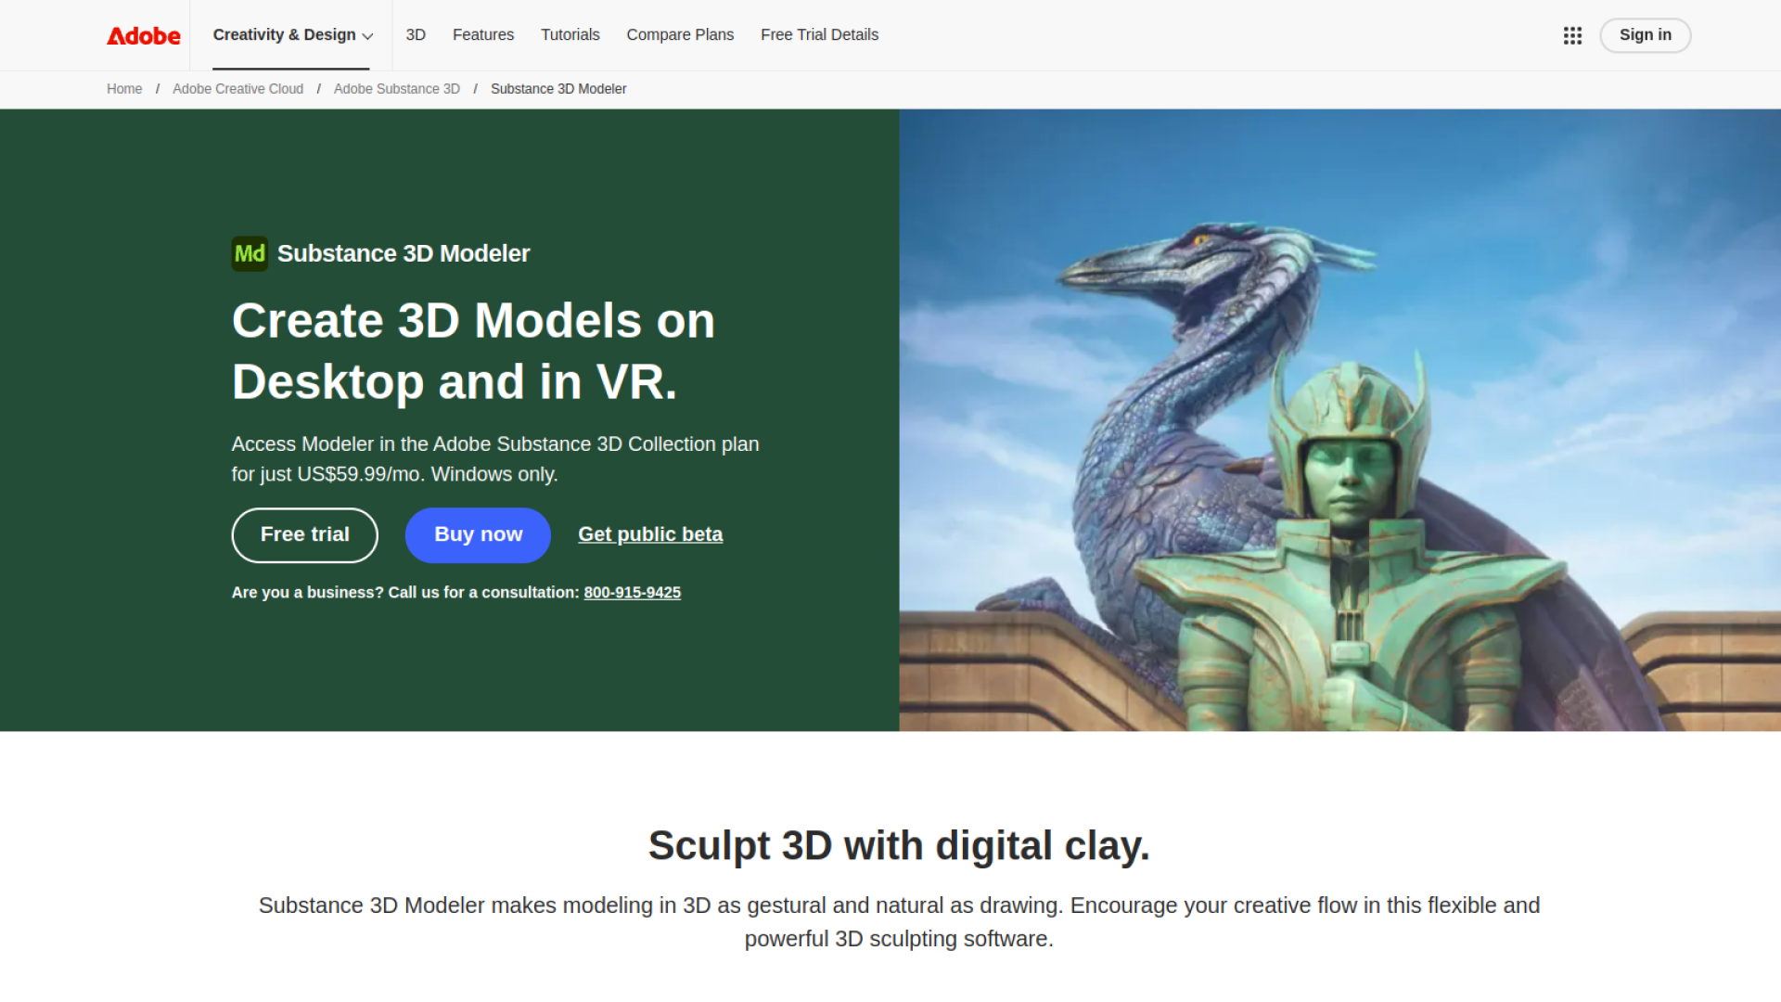Open Free Trial Details
Screen dimensions: 1781x1002
(x=819, y=34)
